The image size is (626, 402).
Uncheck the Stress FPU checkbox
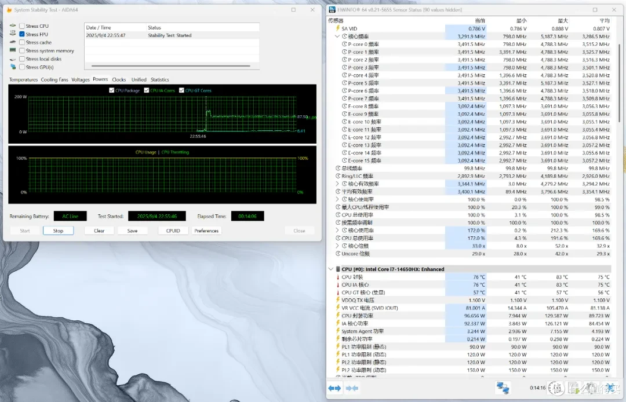click(22, 34)
